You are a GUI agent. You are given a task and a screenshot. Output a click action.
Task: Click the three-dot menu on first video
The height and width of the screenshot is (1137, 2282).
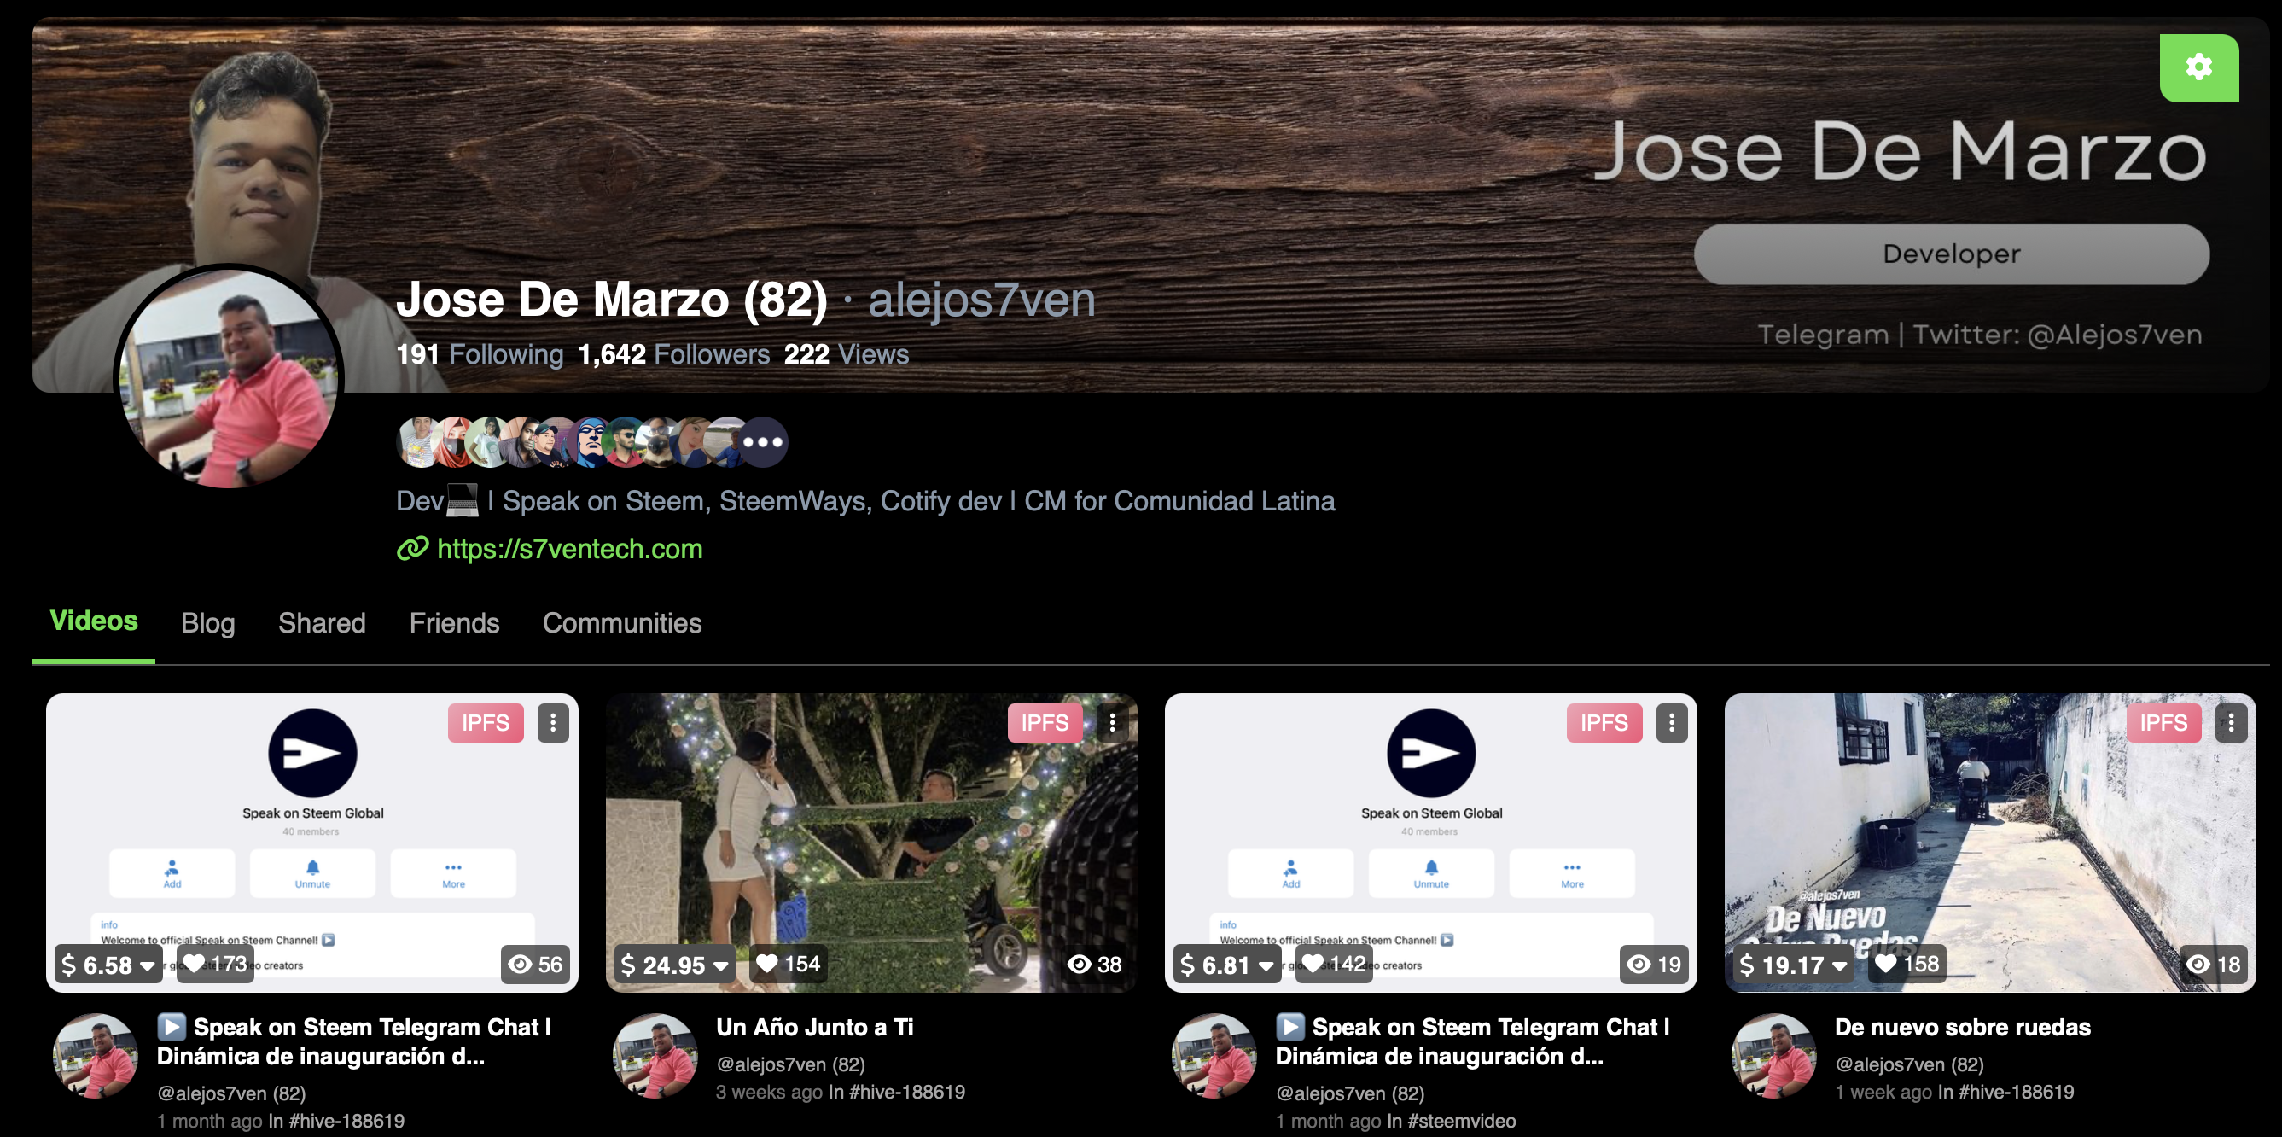553,722
